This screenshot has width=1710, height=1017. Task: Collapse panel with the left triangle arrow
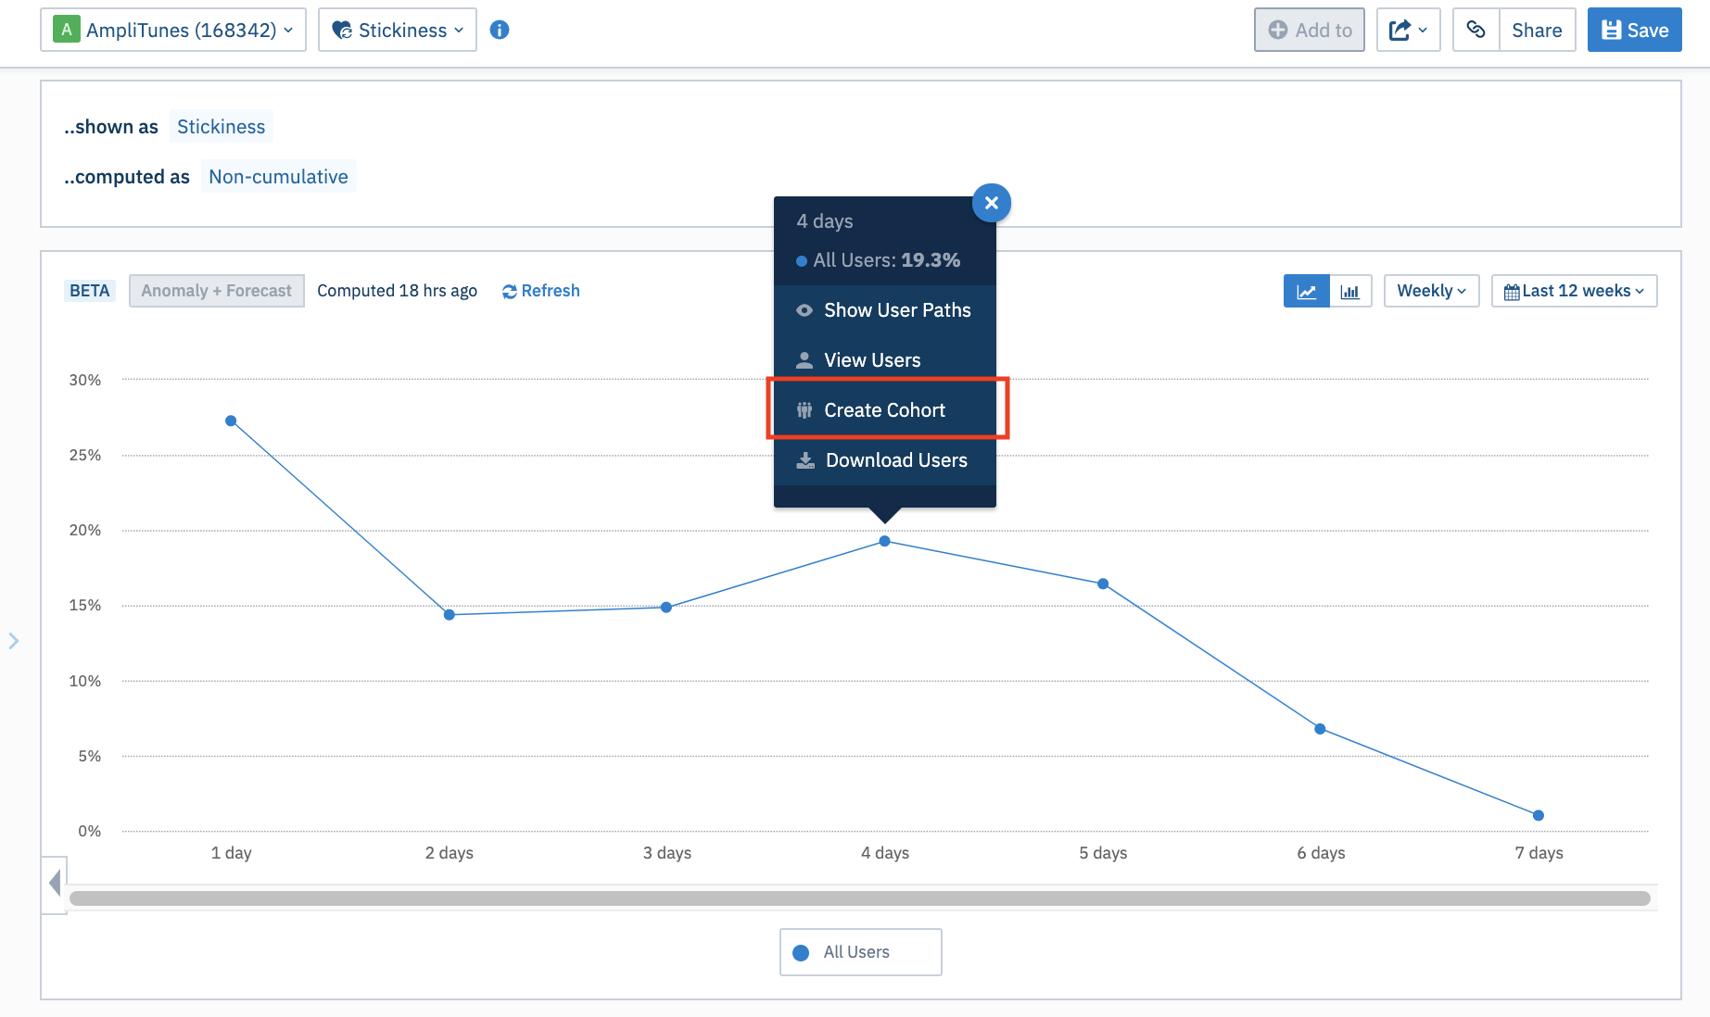coord(55,883)
